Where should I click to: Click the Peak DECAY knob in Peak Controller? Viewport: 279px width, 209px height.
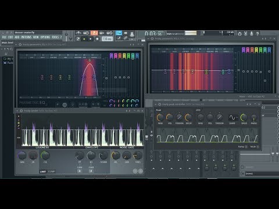(188, 117)
